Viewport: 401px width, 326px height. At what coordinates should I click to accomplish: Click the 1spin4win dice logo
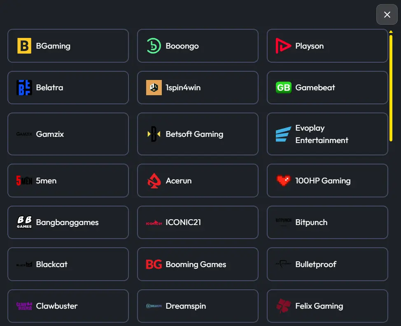coord(154,88)
